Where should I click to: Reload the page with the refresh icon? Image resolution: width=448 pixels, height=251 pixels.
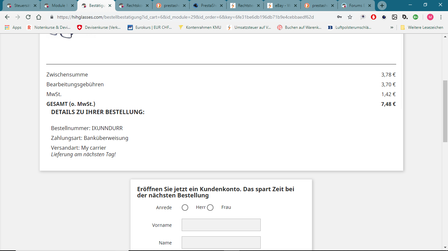tap(28, 17)
